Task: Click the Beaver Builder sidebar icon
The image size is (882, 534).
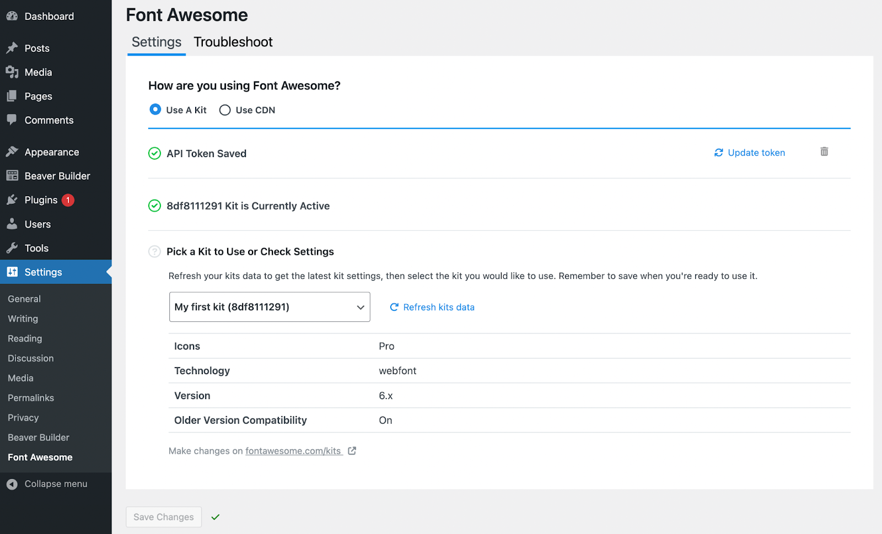Action: pos(12,176)
